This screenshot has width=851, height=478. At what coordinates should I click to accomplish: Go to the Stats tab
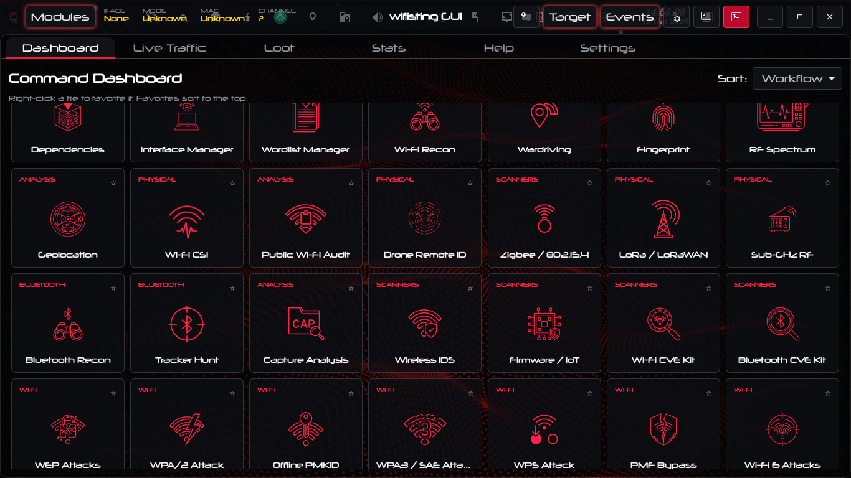click(x=388, y=48)
